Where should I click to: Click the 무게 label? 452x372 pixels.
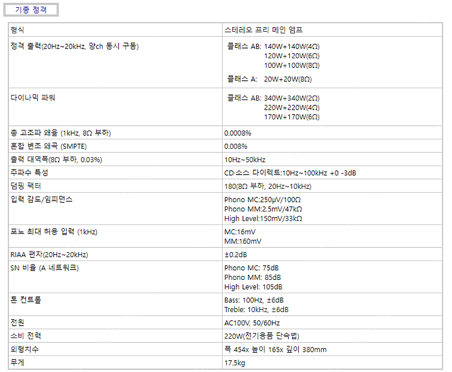18,362
